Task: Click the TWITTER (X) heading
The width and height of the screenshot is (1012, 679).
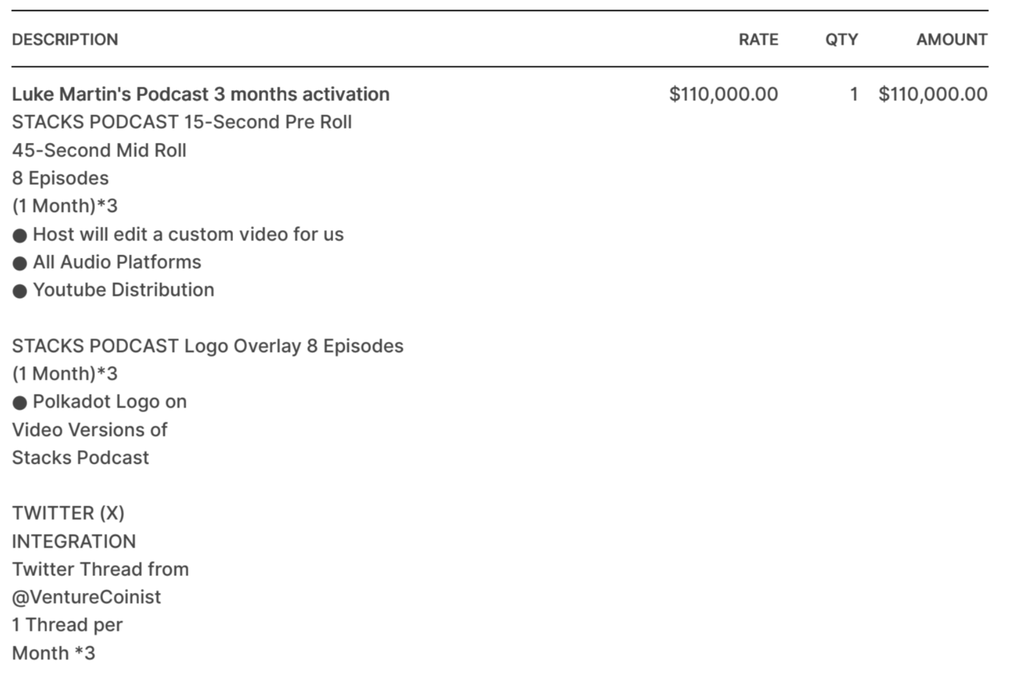Action: pyautogui.click(x=68, y=513)
